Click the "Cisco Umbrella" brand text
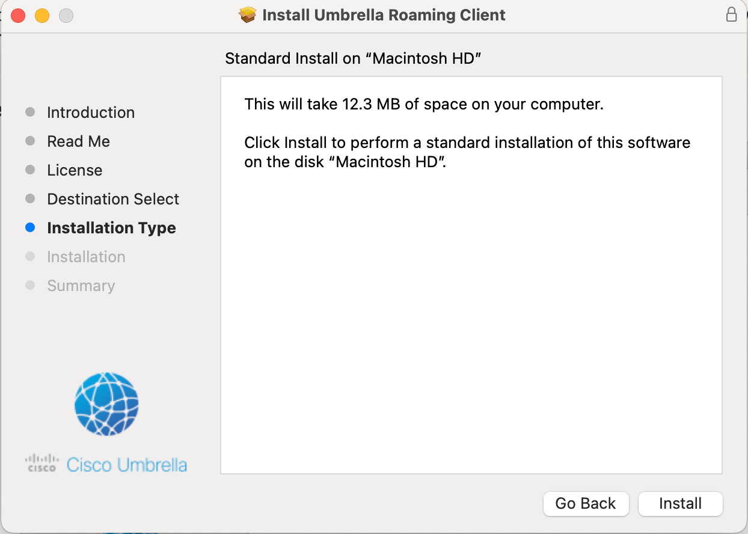 tap(127, 464)
